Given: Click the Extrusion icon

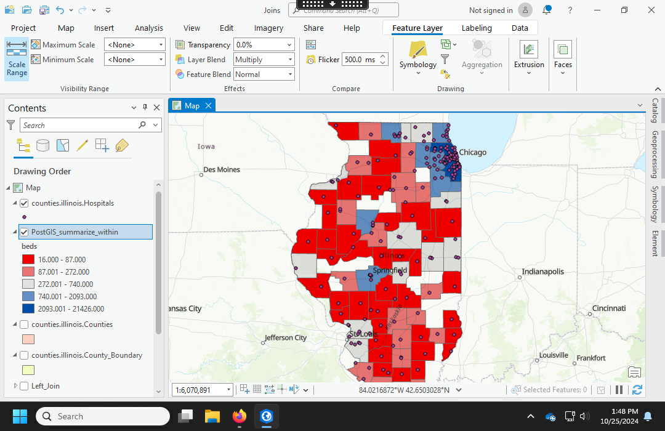Looking at the screenshot, I should click(x=529, y=50).
